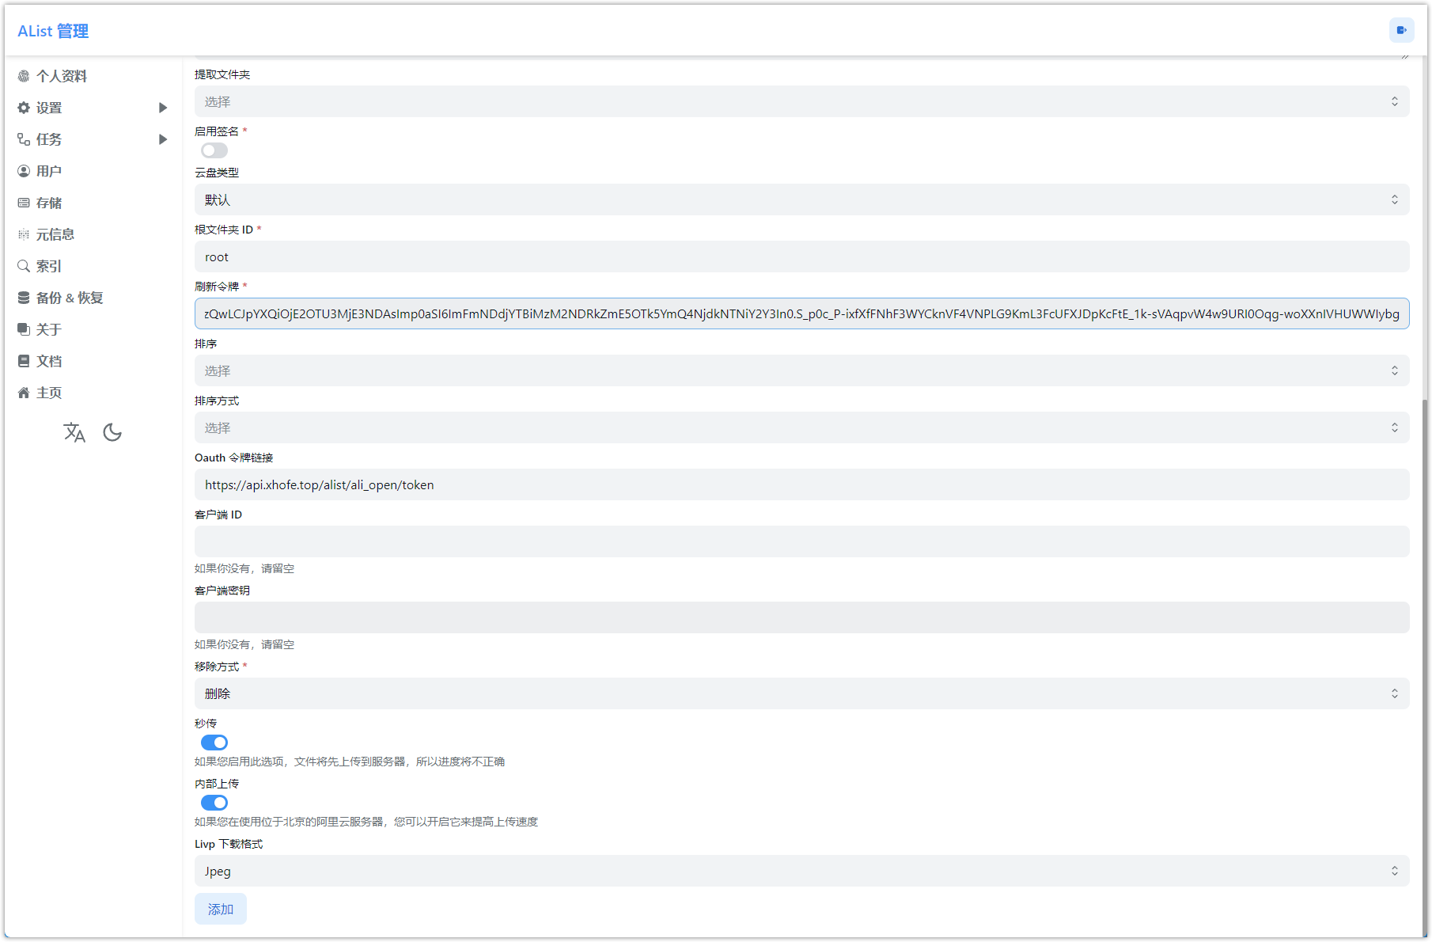This screenshot has height=942, width=1432.
Task: Click the 添加 add button
Action: click(x=221, y=910)
